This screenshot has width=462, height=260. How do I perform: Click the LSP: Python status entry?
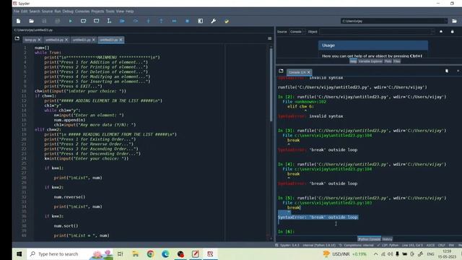point(388,246)
